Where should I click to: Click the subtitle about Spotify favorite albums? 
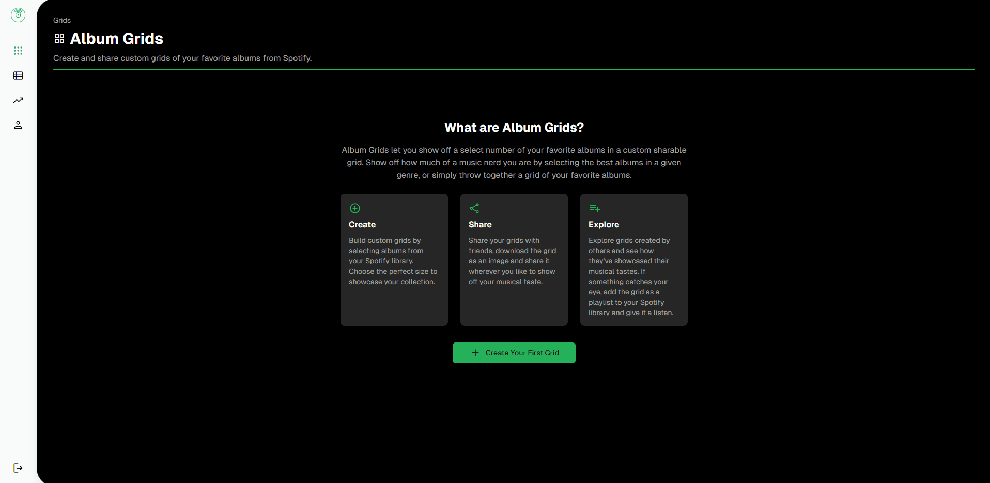(182, 58)
